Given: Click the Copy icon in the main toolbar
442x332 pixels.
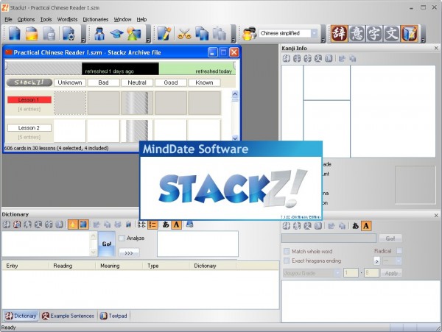Looking at the screenshot, I should point(202,34).
